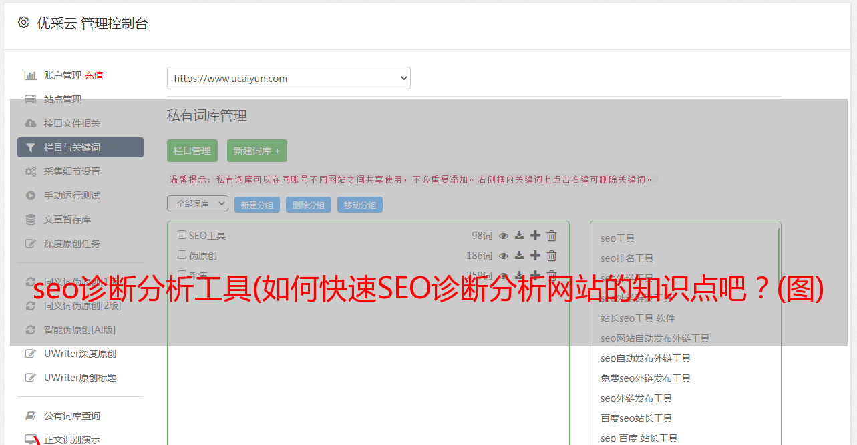This screenshot has height=445, width=857.
Task: Expand the 全部词库 group dropdown
Action: point(198,204)
